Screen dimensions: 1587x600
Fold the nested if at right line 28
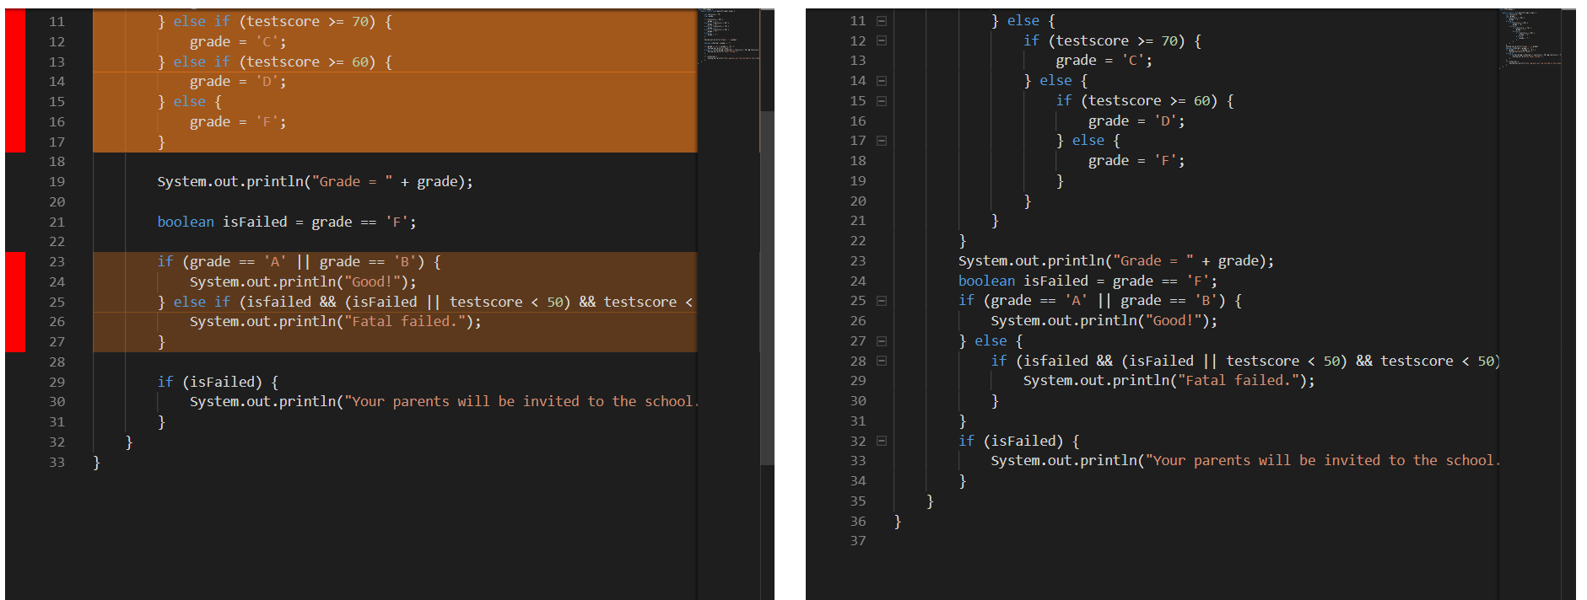click(881, 361)
